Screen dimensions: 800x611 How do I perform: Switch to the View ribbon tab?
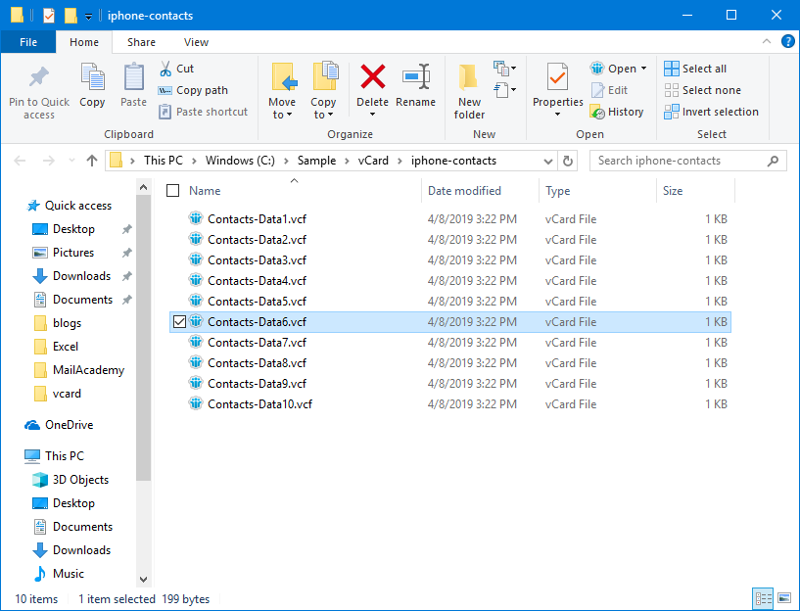(196, 42)
